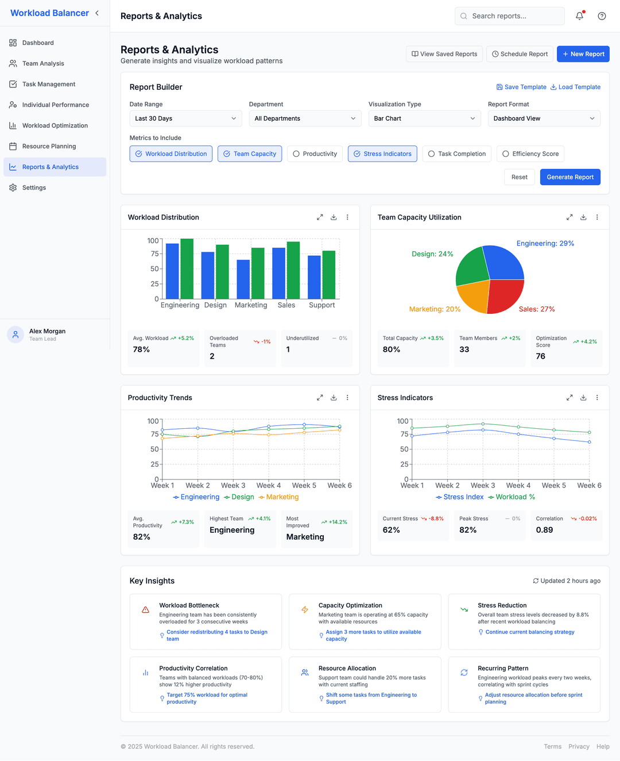Click the search reports field
The width and height of the screenshot is (620, 761).
pyautogui.click(x=509, y=16)
